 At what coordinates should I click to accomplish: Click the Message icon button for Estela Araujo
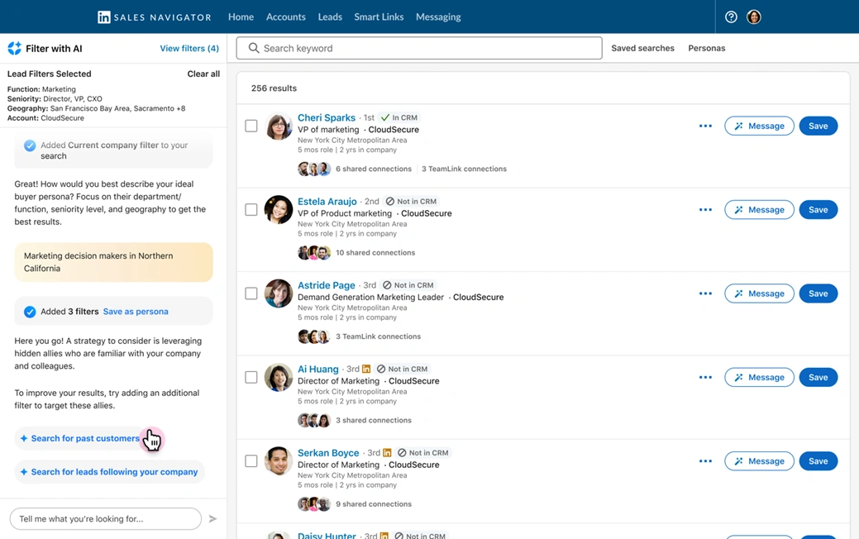pos(739,209)
